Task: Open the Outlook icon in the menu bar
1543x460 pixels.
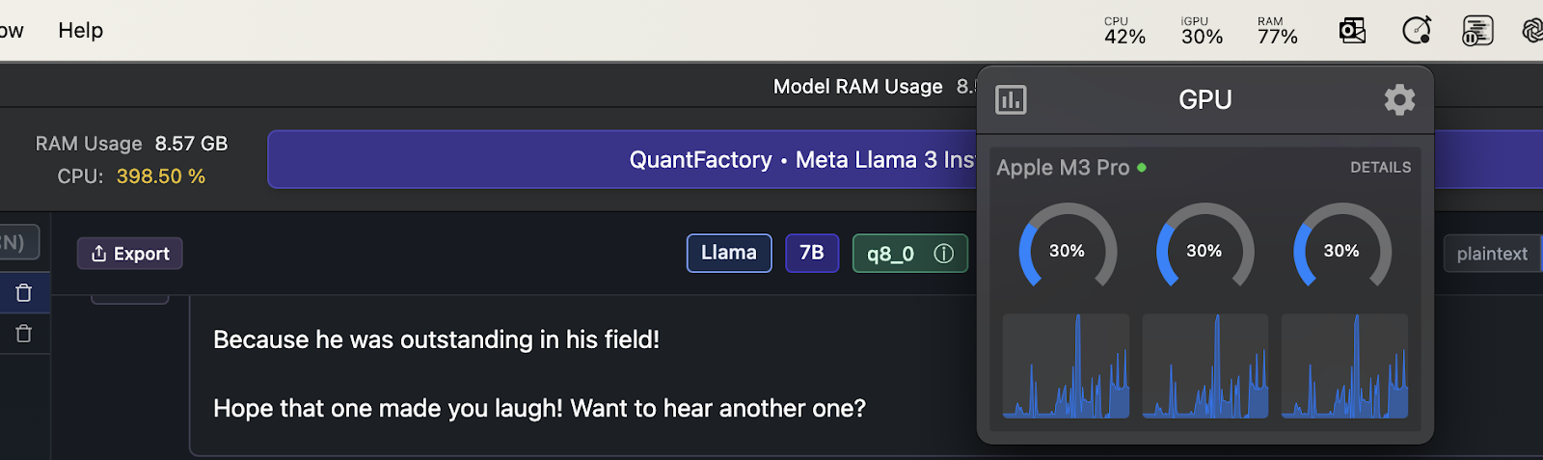Action: [x=1352, y=31]
